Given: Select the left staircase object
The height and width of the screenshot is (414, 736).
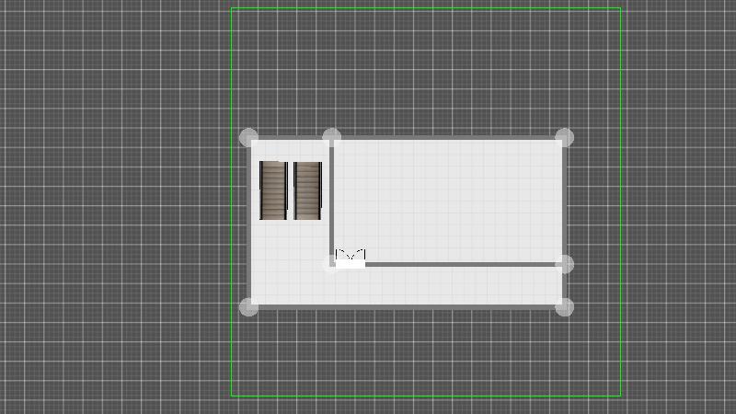Looking at the screenshot, I should [273, 190].
